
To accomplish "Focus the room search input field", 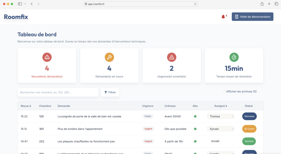I will tap(58, 92).
